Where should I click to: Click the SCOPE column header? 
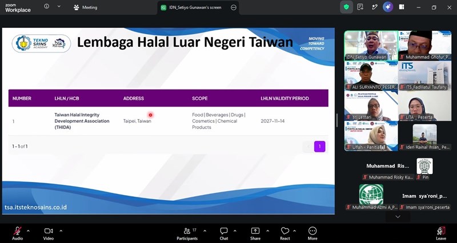(x=200, y=98)
